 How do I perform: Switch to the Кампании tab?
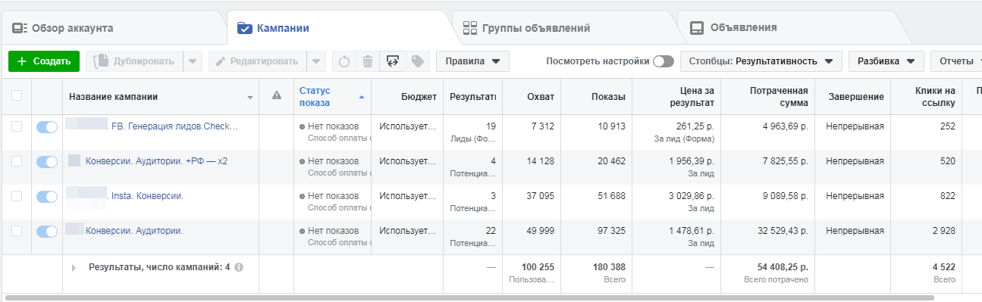pyautogui.click(x=283, y=29)
